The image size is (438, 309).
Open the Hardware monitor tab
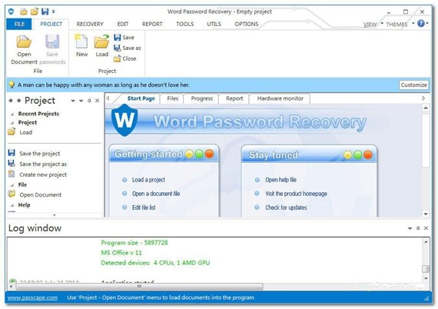point(280,98)
